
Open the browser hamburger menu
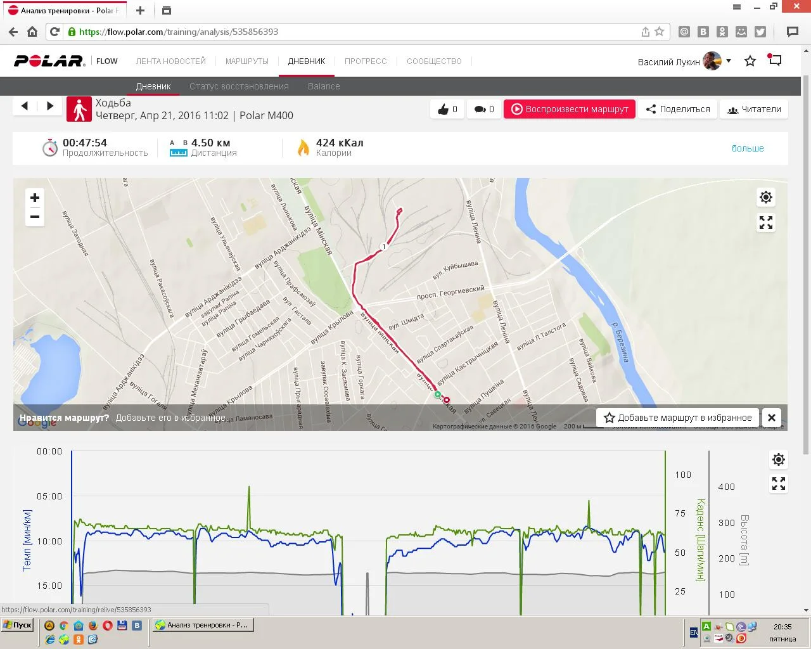click(x=737, y=7)
